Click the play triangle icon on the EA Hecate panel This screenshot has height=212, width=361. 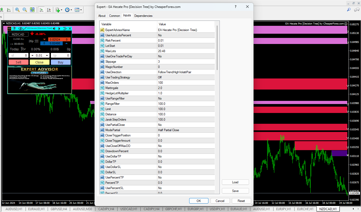59,28
